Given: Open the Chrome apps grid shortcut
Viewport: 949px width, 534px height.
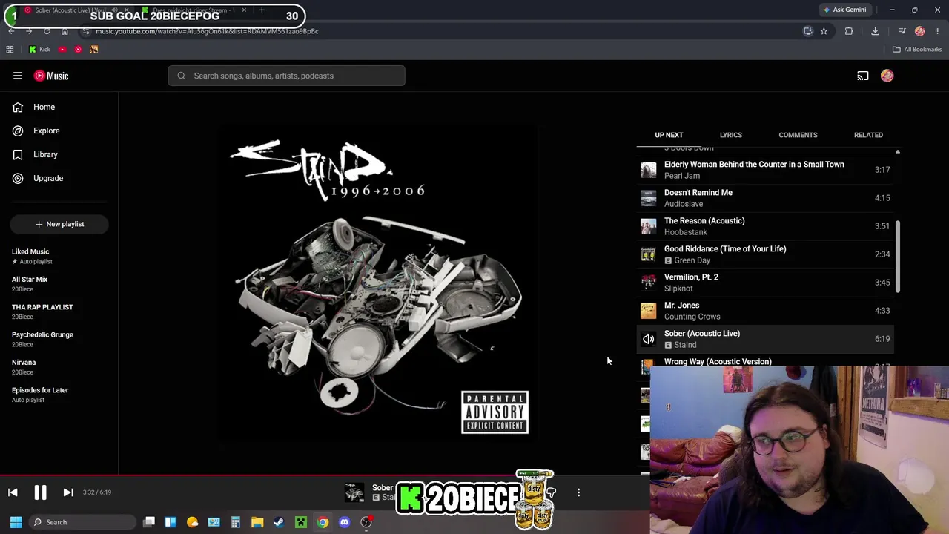Looking at the screenshot, I should [x=10, y=50].
